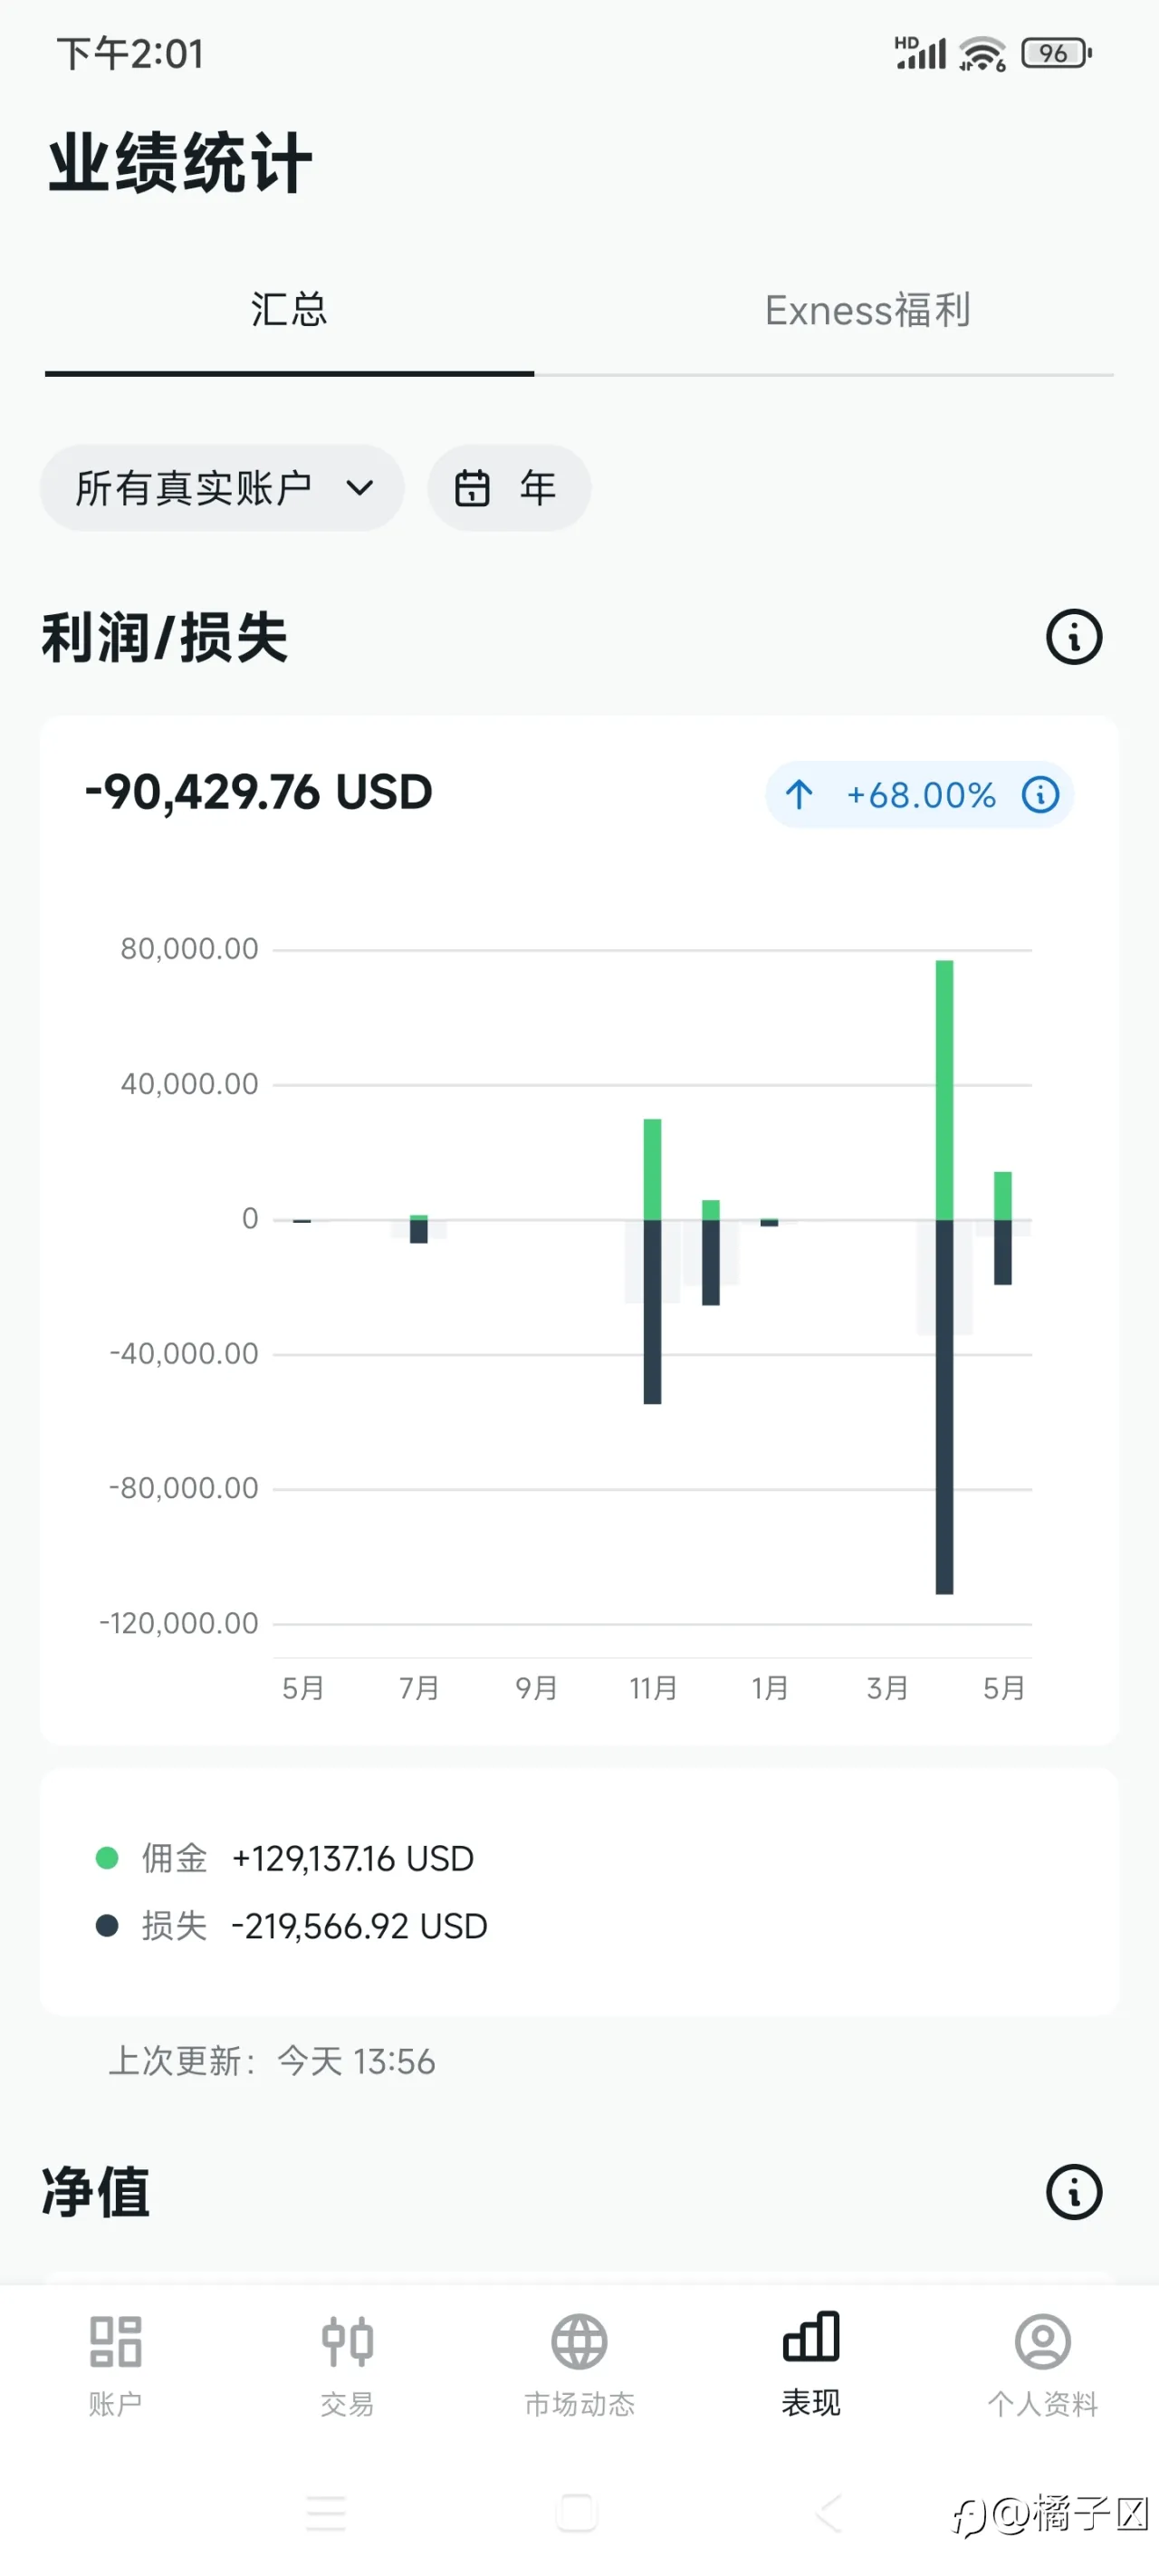
Task: Tap the 佣金 green legend dot
Action: [x=107, y=1858]
